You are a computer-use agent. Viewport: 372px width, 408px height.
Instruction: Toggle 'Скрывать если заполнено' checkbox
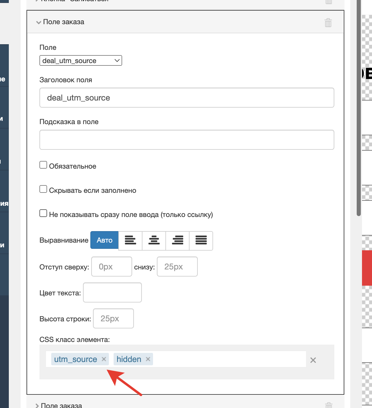click(x=43, y=189)
